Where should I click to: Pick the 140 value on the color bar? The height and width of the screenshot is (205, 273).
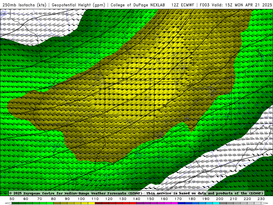[x=136, y=199]
